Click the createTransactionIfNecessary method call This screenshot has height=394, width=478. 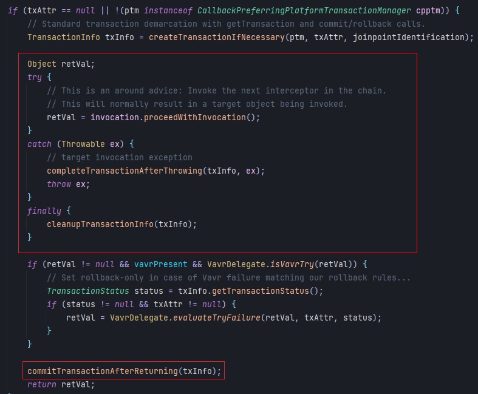click(x=216, y=37)
